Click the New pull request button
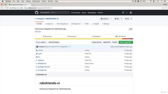The width and height of the screenshot is (168, 94). click(x=54, y=42)
